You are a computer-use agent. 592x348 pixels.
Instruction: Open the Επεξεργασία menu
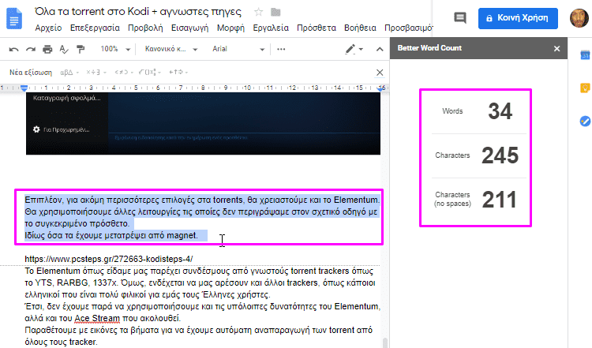pyautogui.click(x=95, y=28)
